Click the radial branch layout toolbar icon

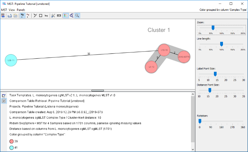click(35, 16)
